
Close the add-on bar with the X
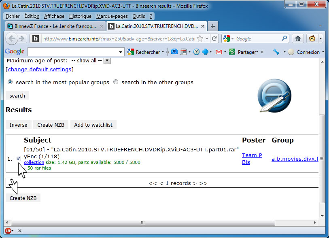pos(20,231)
